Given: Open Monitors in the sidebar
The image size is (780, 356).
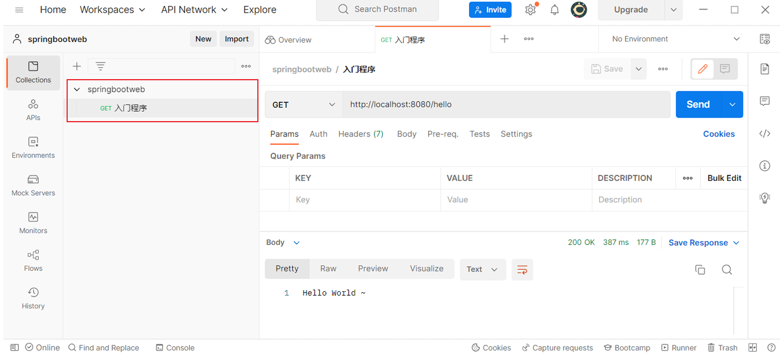Looking at the screenshot, I should [x=33, y=223].
